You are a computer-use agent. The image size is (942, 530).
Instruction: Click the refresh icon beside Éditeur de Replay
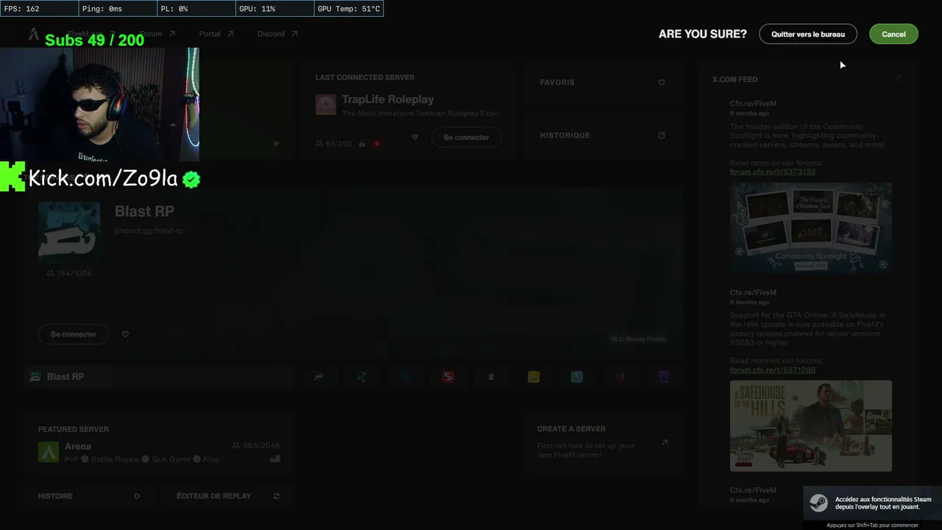coord(277,496)
